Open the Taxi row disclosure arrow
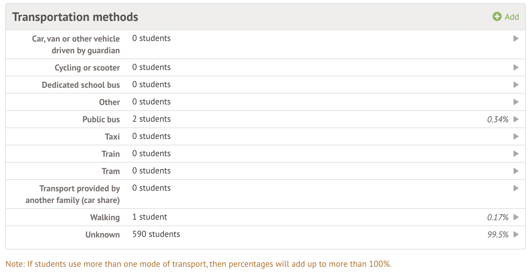Viewport: 528px width, 276px height. (x=516, y=136)
